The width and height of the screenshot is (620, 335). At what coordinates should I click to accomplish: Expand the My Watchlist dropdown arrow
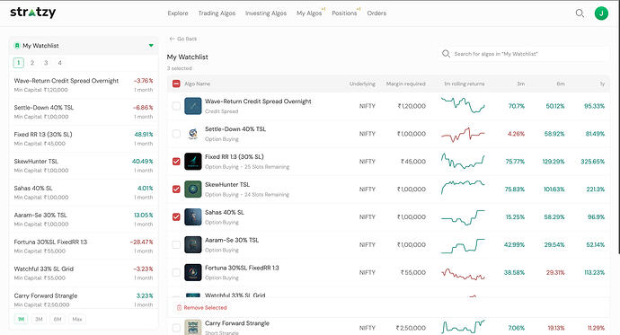151,46
